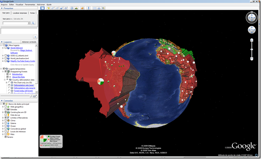
Task: Click the Disappearing Forests legend overlay
Action: 51,141
